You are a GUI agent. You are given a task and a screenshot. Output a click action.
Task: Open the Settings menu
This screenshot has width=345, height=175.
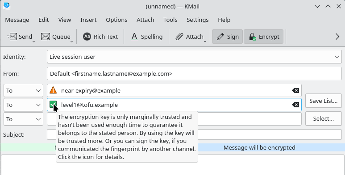click(x=198, y=20)
